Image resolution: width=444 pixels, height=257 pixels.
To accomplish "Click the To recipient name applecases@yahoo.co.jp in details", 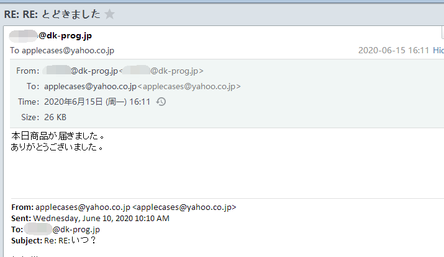I will [90, 86].
